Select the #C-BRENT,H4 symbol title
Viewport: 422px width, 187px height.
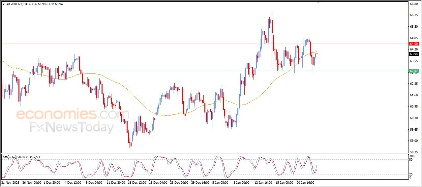(x=17, y=4)
